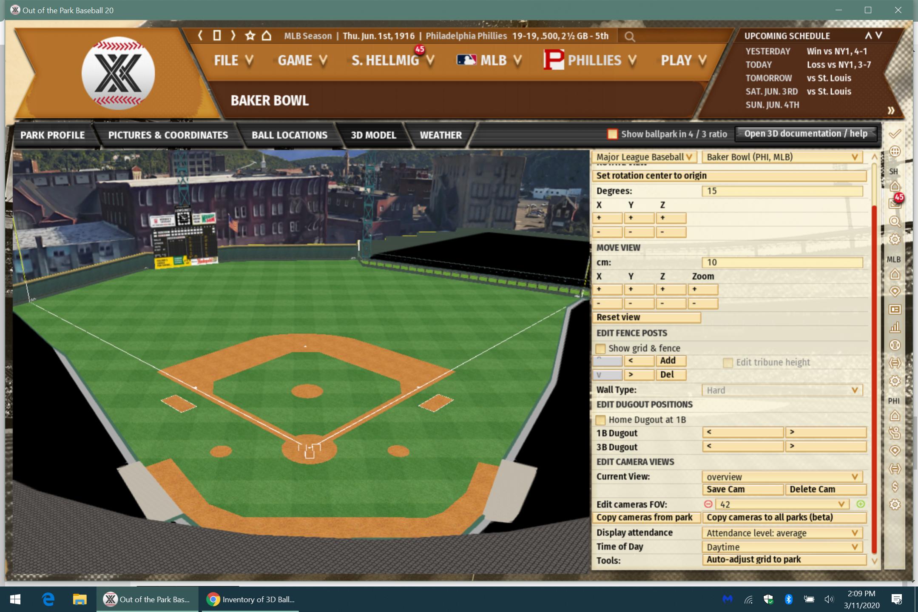Open the S. HELLMIG manager menu

(x=392, y=60)
